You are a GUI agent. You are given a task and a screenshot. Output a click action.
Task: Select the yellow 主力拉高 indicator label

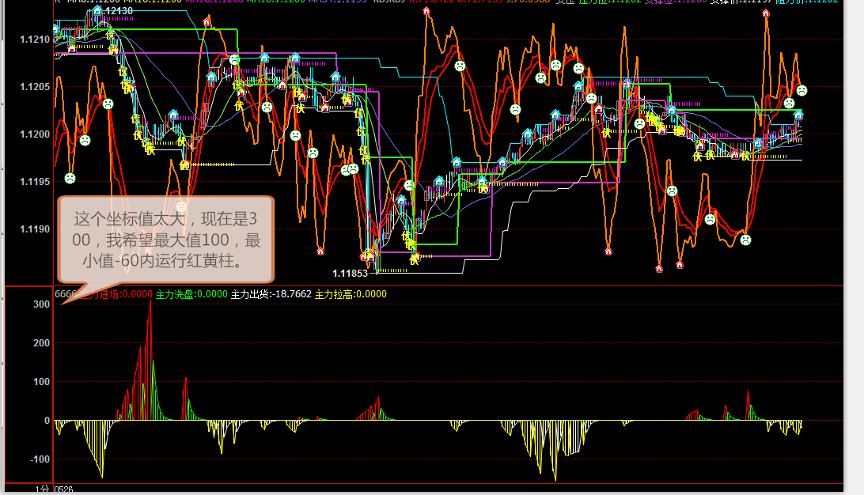coord(351,294)
